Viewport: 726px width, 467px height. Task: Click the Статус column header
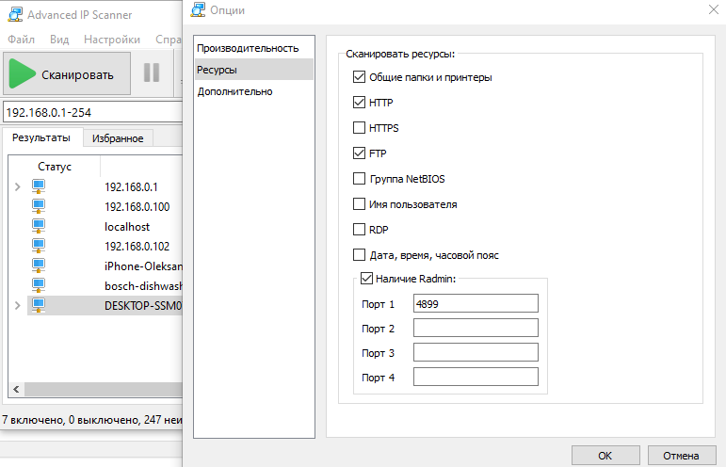(55, 166)
